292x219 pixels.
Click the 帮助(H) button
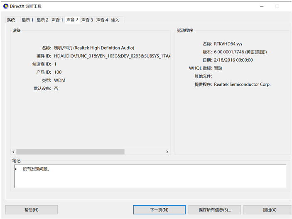tap(32, 210)
